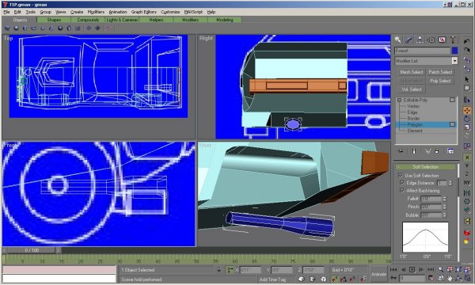The height and width of the screenshot is (285, 475).
Task: Click the Zoom magnifier viewport icon
Action: coord(441,269)
